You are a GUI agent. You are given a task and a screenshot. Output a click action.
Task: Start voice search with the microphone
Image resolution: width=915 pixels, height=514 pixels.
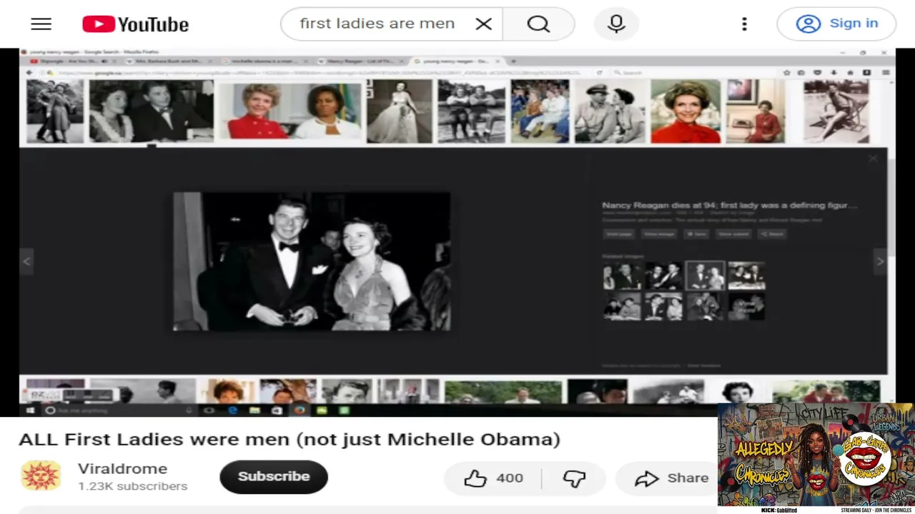pos(616,24)
